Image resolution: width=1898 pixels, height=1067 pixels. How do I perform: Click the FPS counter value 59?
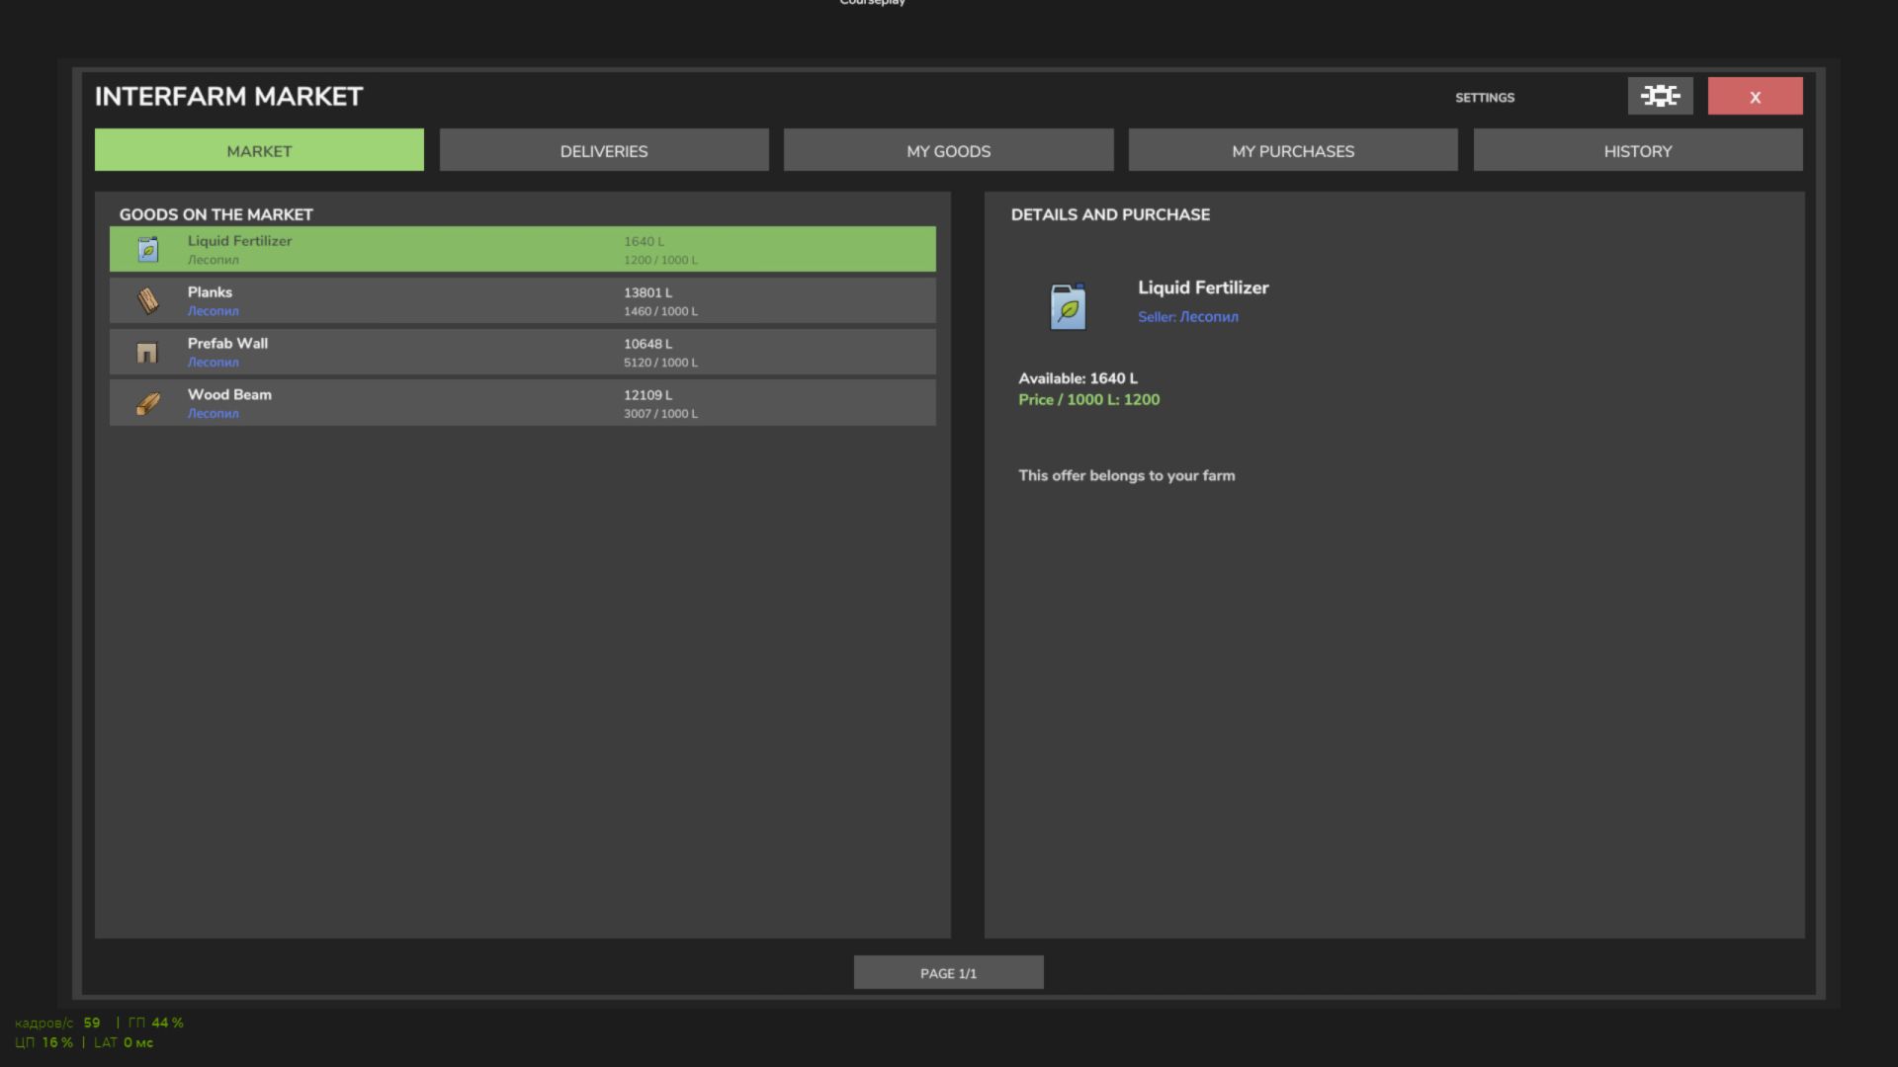pos(92,1023)
